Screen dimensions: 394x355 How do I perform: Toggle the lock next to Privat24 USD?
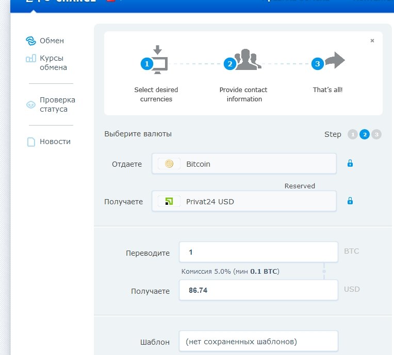350,201
